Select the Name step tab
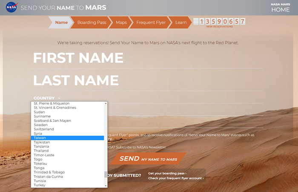Screen dimensions: 298x192 61,23
